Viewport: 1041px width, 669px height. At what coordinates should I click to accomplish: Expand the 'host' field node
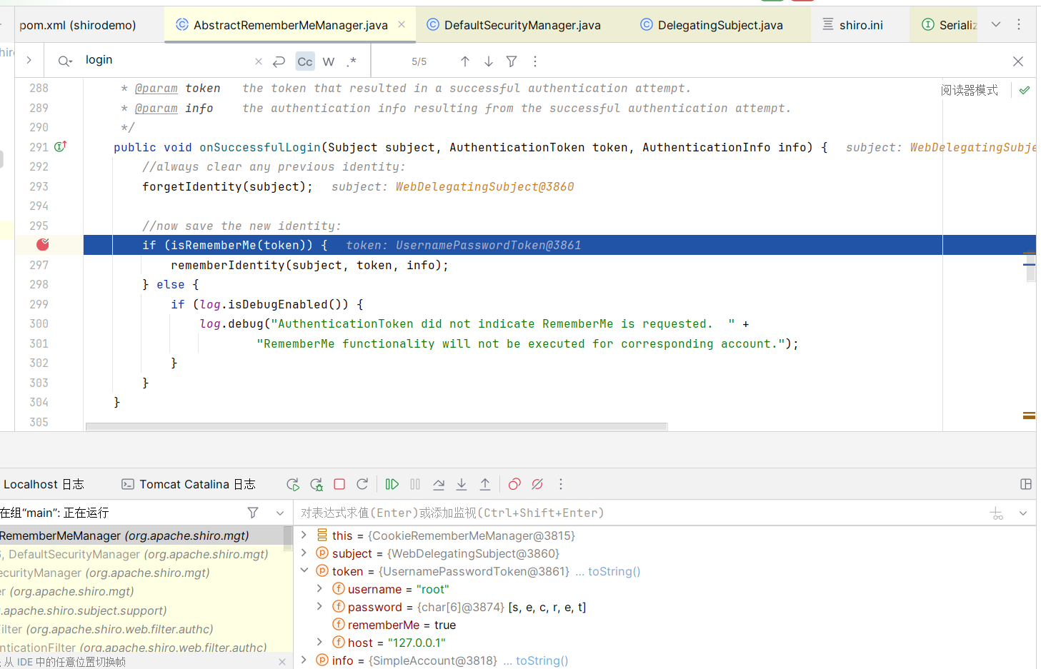click(320, 642)
